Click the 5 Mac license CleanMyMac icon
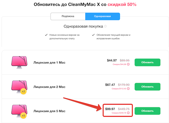Viewport: 169px width, 123px height. [x=19, y=111]
